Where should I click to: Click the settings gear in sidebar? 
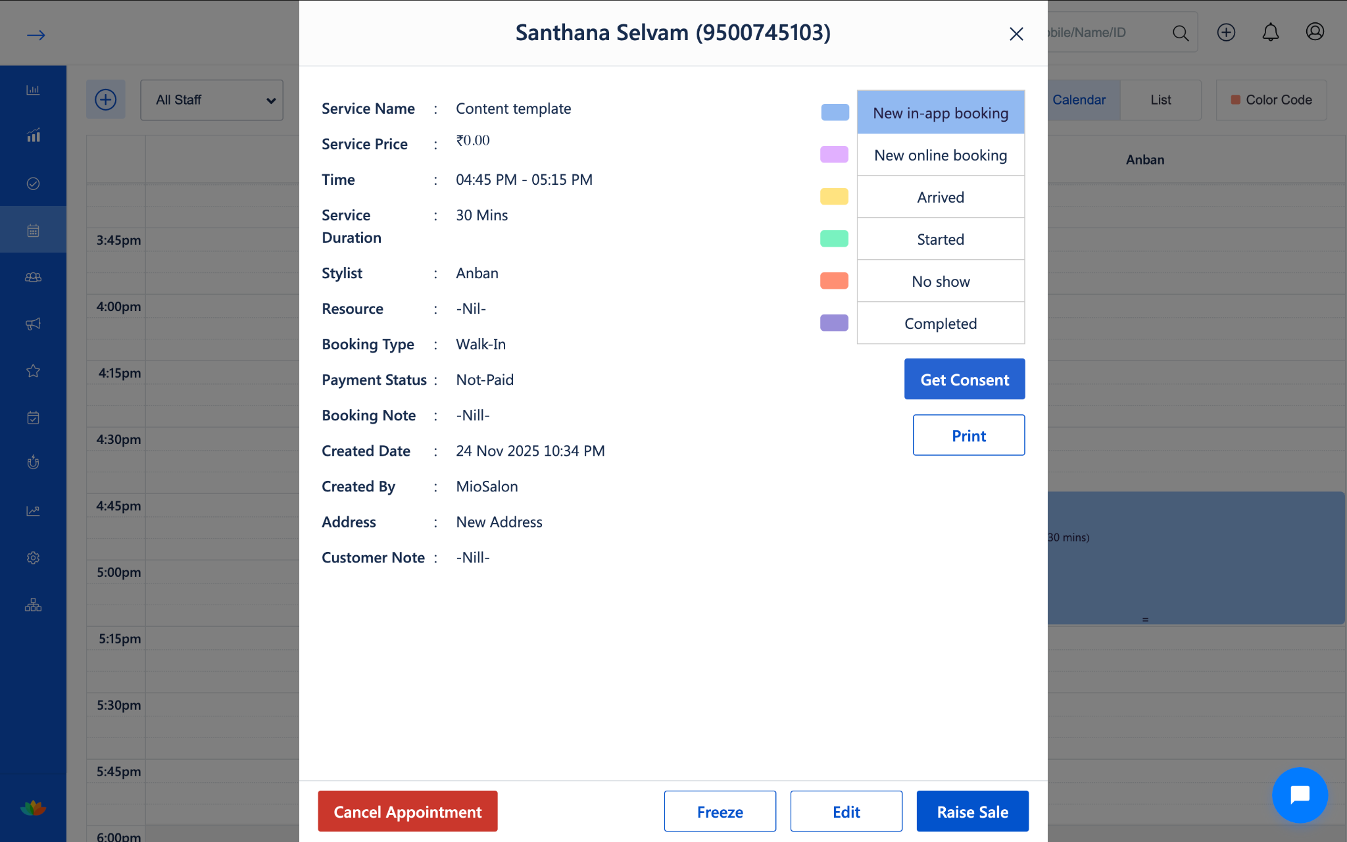tap(33, 558)
